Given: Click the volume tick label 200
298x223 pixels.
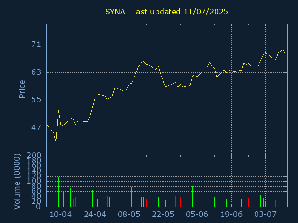Looking at the screenshot, I should 34,156.
